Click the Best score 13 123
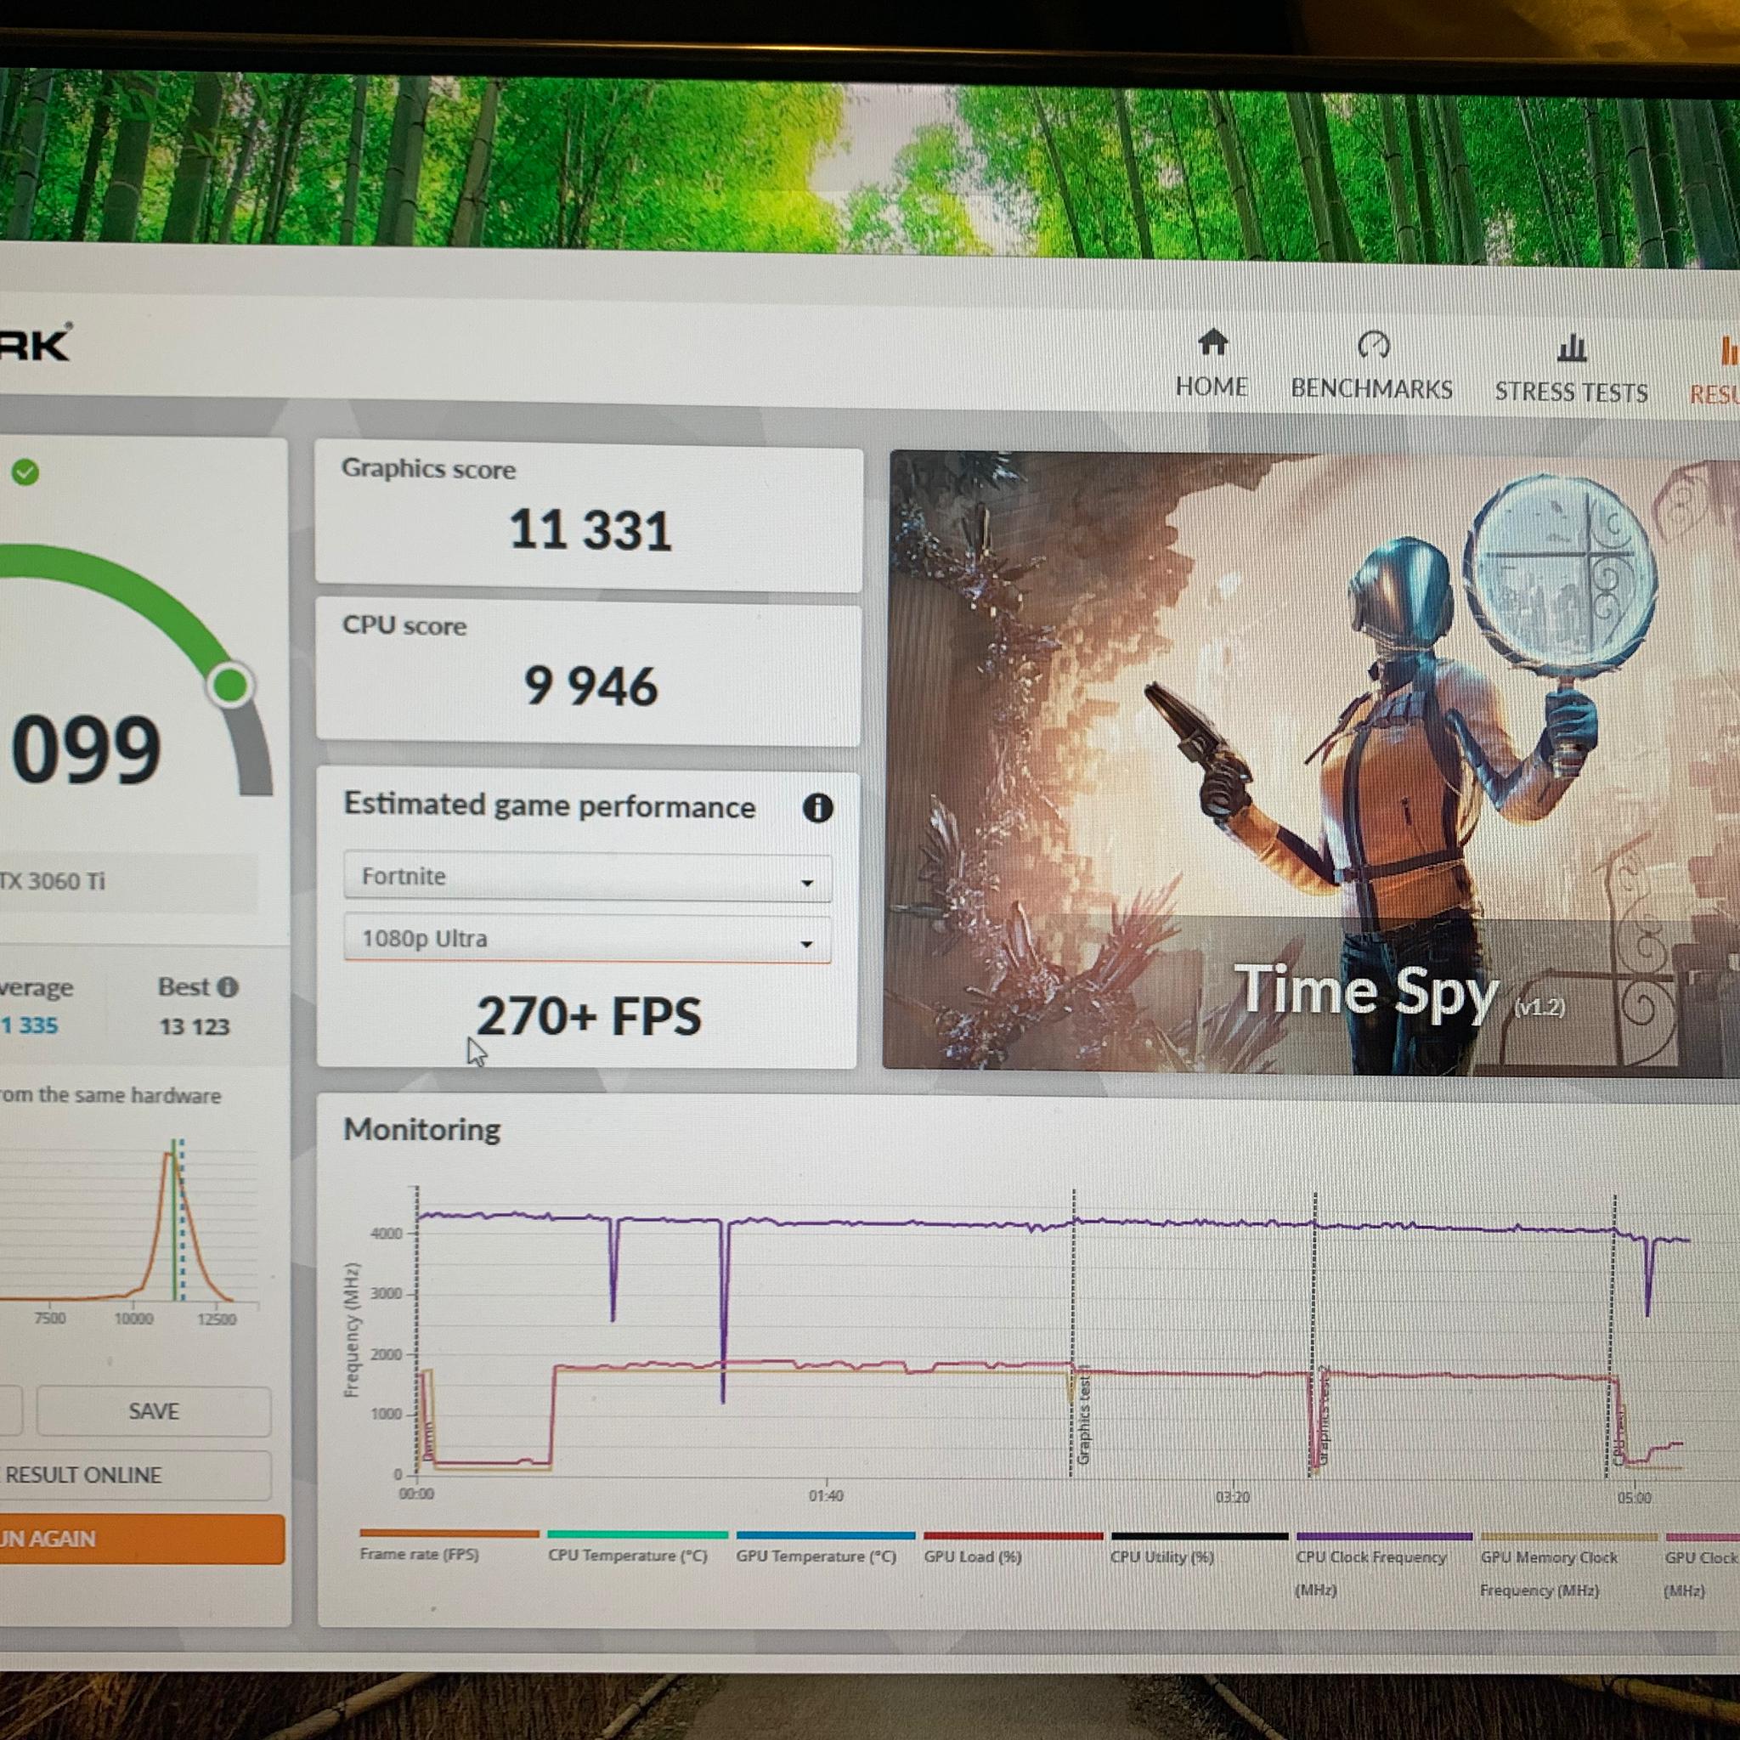Screen dimensions: 1740x1740 (x=195, y=1026)
